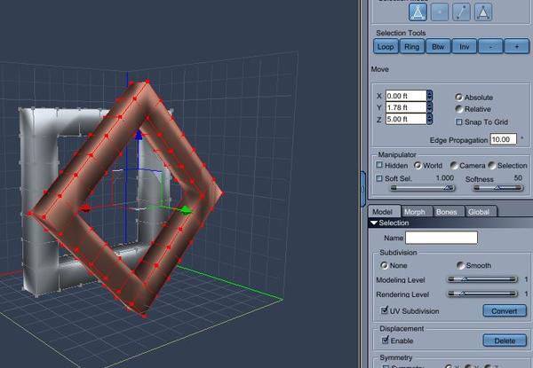Click the panel collapse handle on divider
Viewport: 533px width, 368px height.
pyautogui.click(x=362, y=189)
